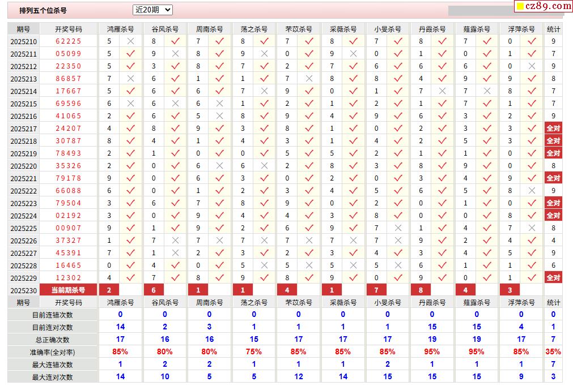Click the X mark for 采薇杀号 in row 2025226
573x386 pixels.
[x=353, y=241]
